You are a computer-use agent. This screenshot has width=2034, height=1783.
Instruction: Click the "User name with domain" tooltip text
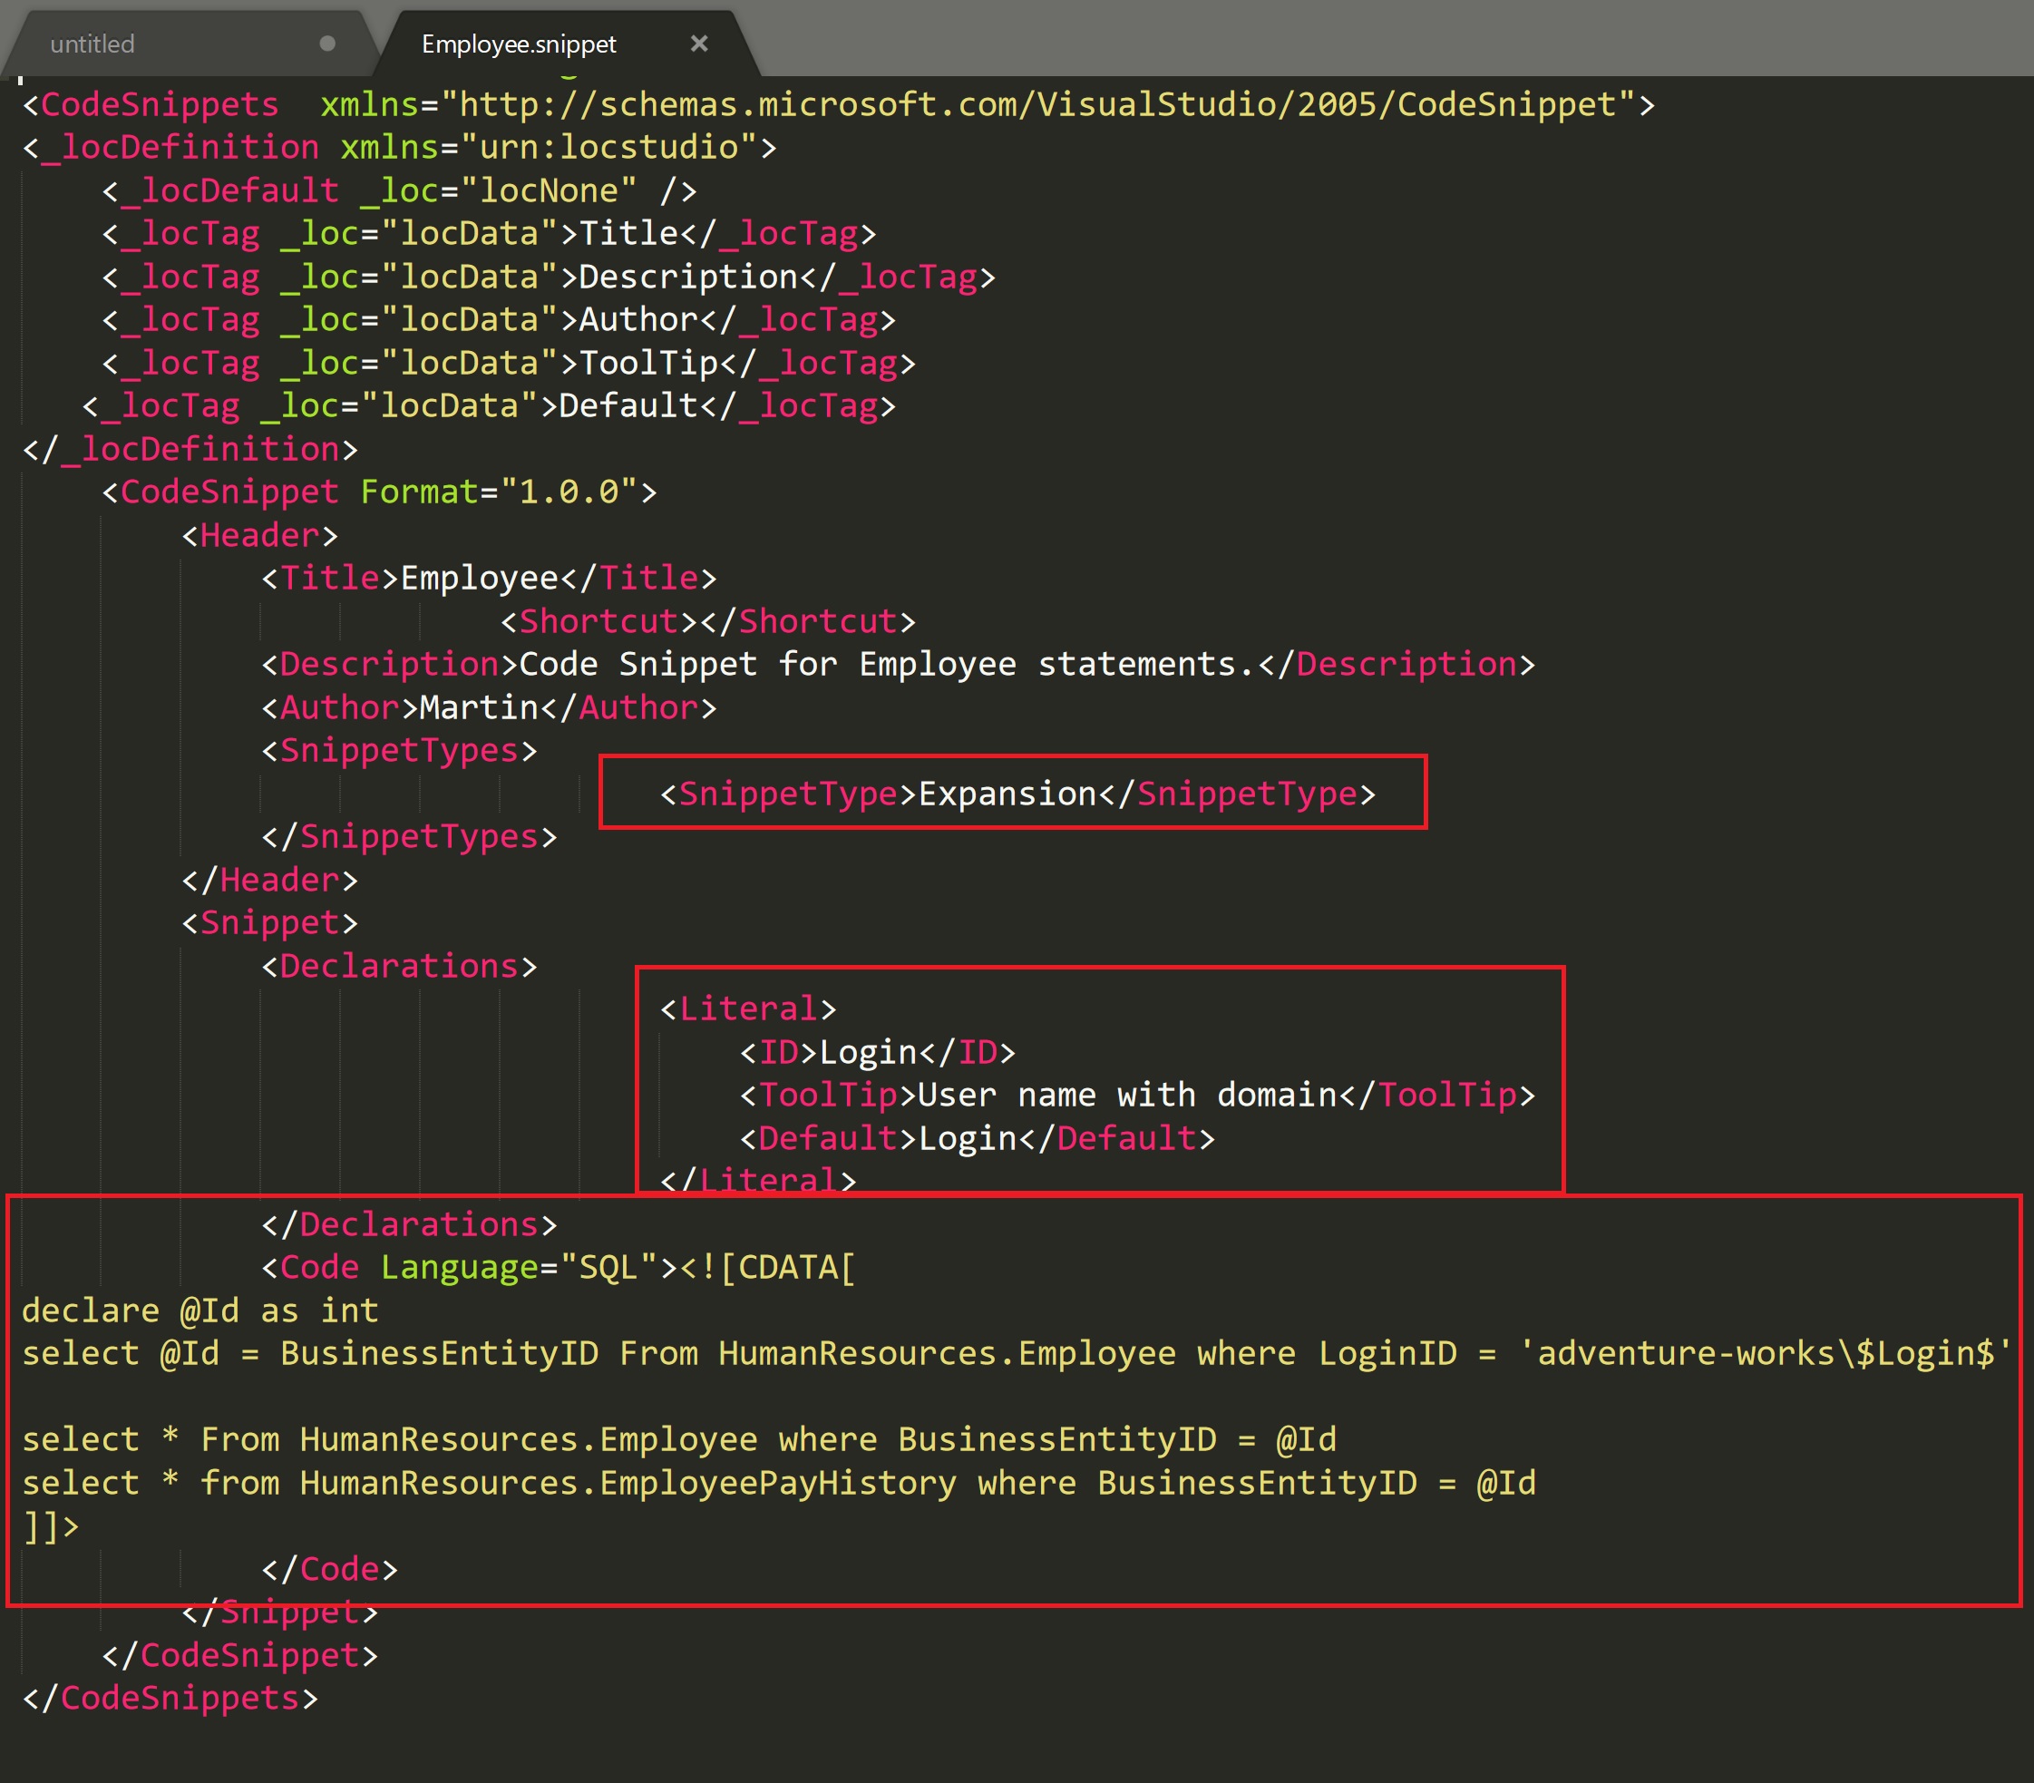pyautogui.click(x=1127, y=1096)
